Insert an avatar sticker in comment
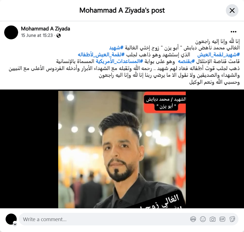 click(x=193, y=219)
